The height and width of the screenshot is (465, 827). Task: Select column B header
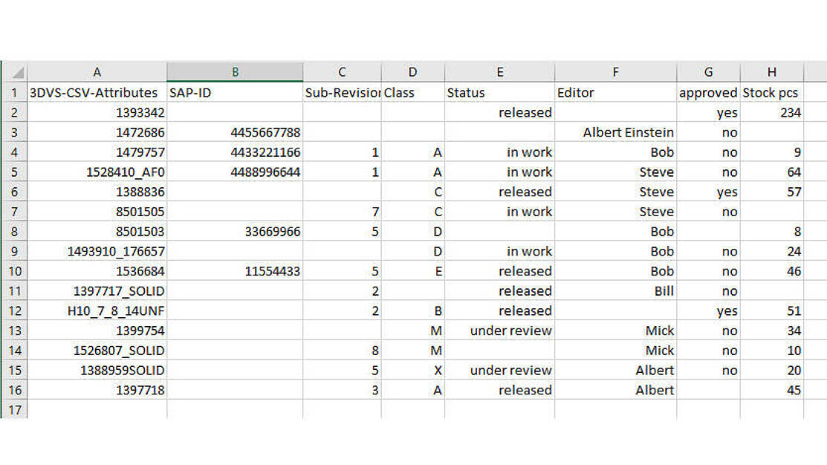(235, 72)
